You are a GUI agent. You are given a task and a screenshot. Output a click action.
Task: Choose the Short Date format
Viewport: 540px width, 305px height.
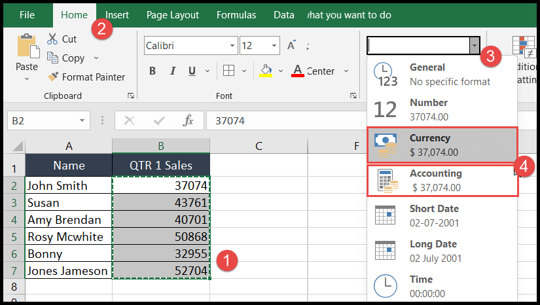tap(442, 216)
